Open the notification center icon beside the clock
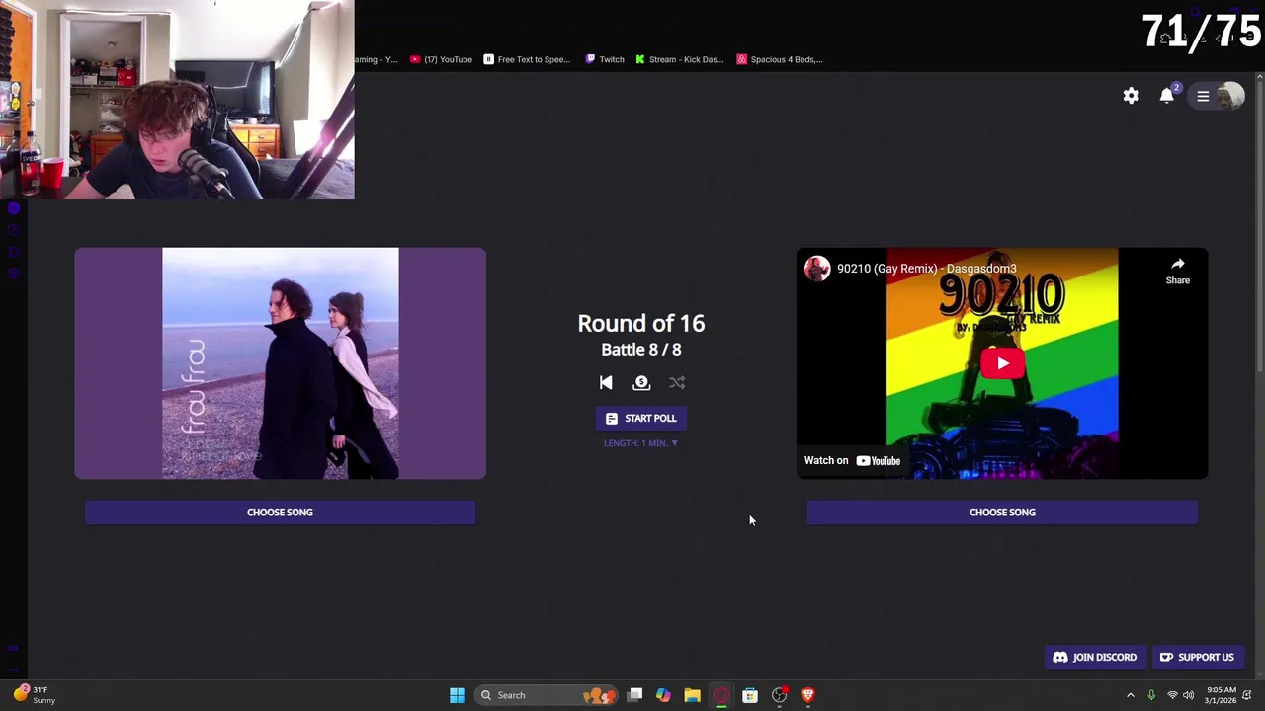This screenshot has width=1265, height=711. [1247, 695]
